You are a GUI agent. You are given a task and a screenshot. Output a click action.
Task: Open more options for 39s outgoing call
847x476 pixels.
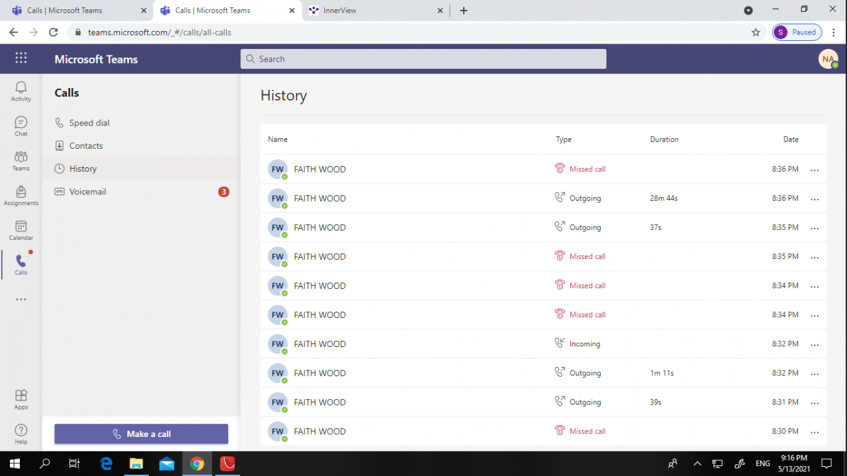[x=815, y=403]
